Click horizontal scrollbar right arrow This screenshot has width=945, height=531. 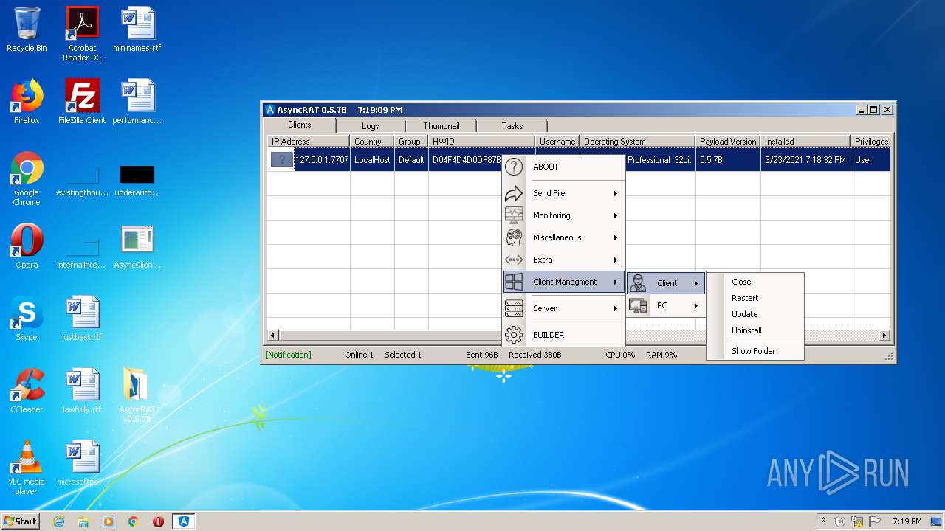(884, 336)
